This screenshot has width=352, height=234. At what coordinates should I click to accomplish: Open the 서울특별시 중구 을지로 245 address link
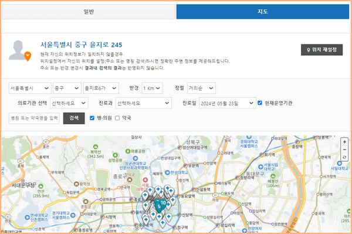tap(82, 45)
